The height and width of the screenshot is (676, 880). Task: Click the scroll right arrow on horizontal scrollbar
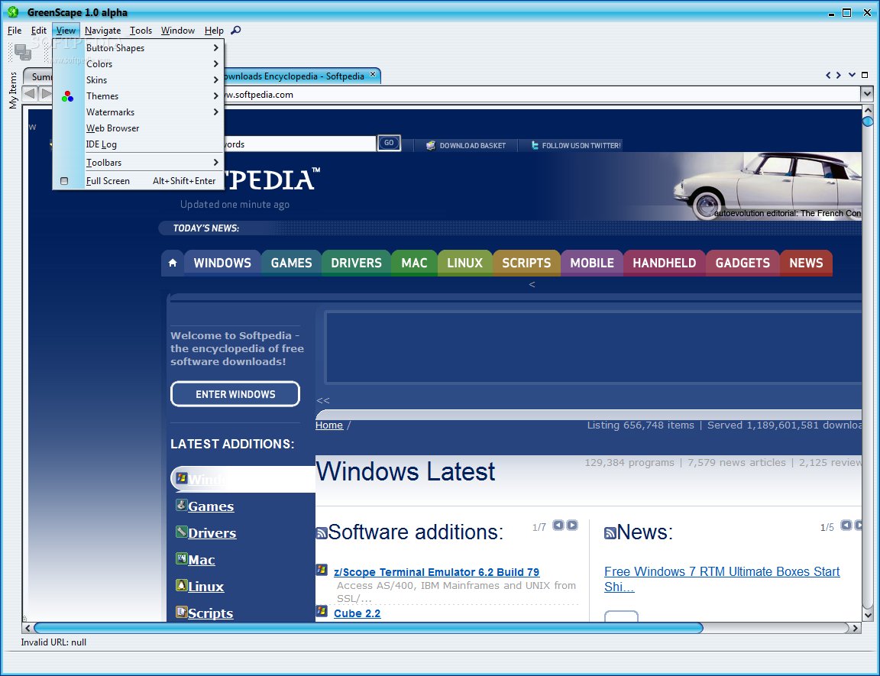pos(856,628)
